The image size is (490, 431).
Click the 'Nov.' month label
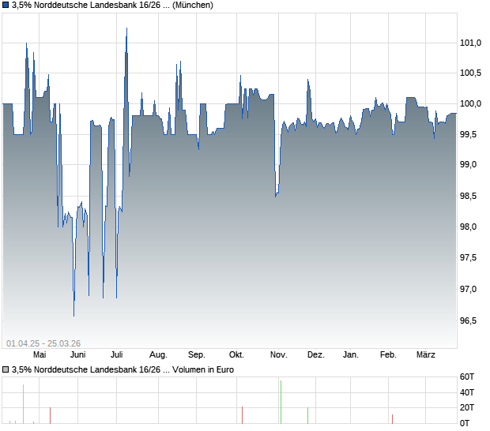point(279,354)
